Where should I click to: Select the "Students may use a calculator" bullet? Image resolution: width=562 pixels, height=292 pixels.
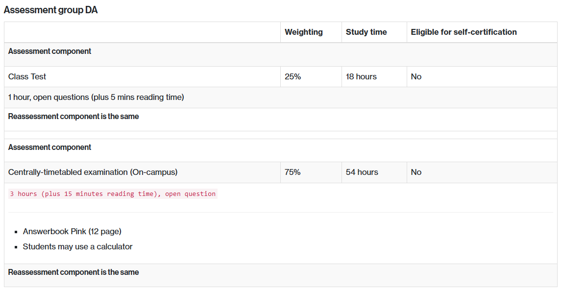tap(77, 247)
